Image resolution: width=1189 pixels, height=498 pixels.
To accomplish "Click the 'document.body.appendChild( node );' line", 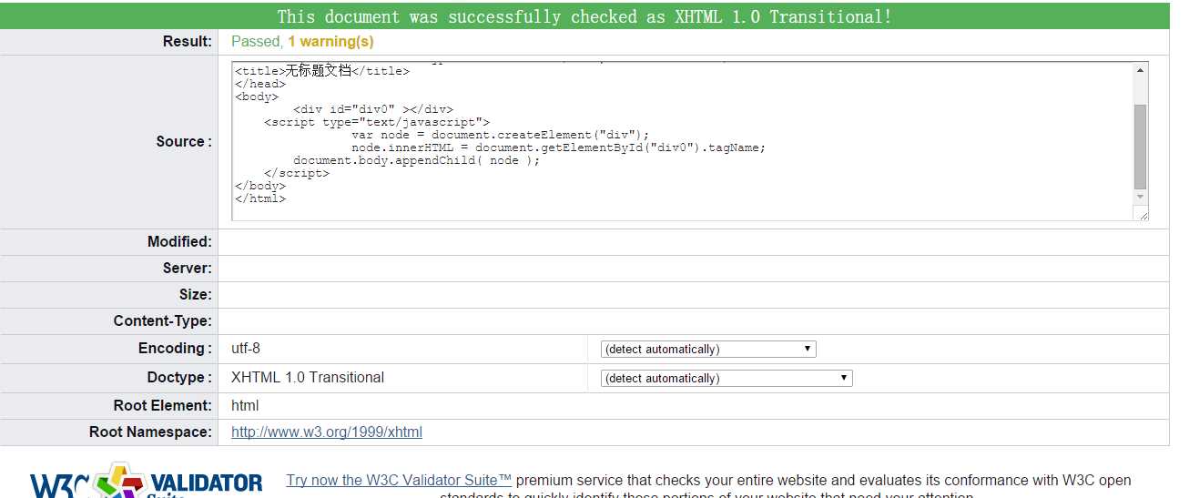I will (x=417, y=160).
